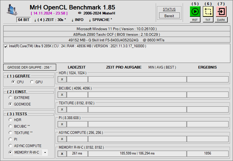Screen dimensions: 233x161
Task: Select TEXTURE test radio button
Action: pos(10,133)
